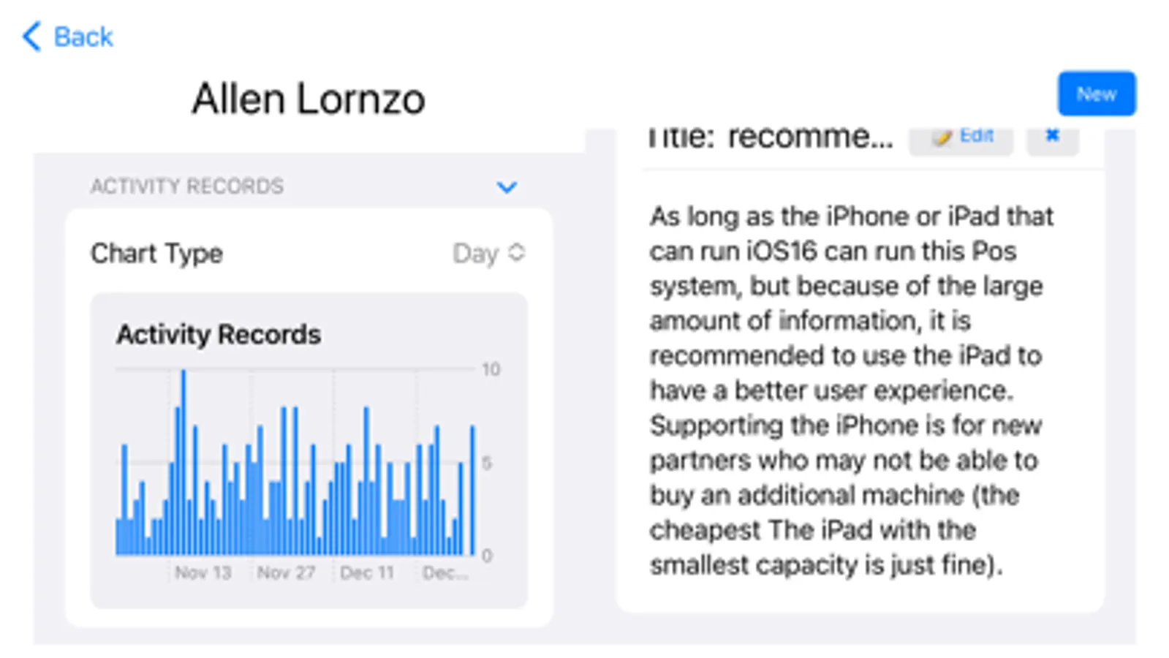
Task: Click the Chart Type row label
Action: [x=156, y=253]
